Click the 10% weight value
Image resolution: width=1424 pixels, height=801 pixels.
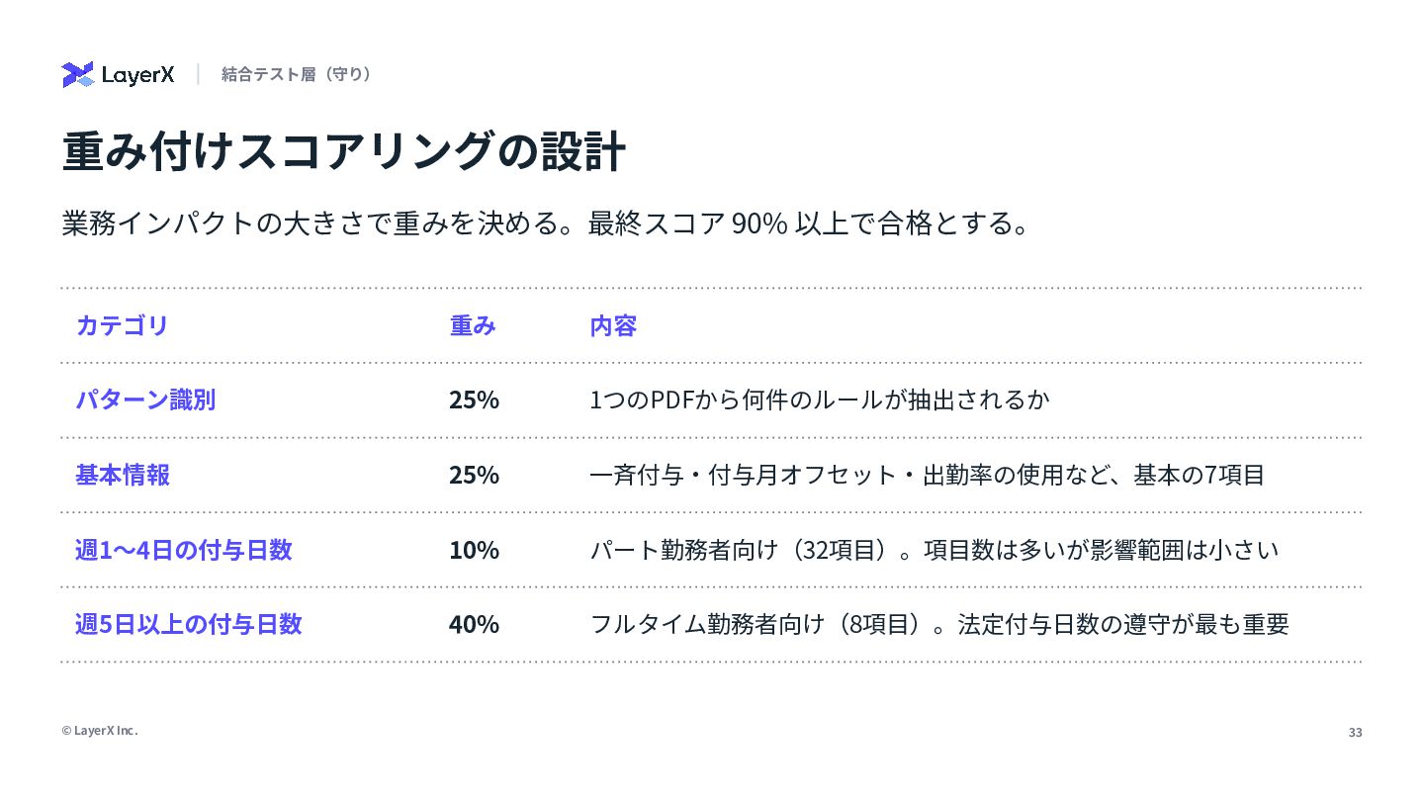click(x=474, y=550)
